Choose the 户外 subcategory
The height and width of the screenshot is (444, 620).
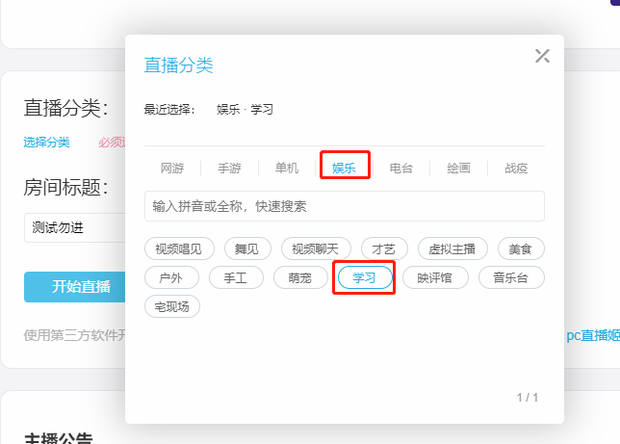coord(170,277)
